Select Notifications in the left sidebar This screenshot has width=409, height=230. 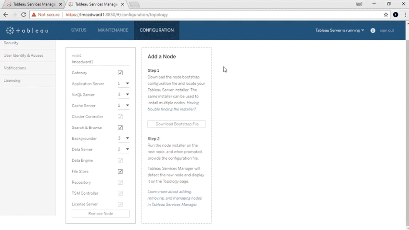pyautogui.click(x=15, y=68)
